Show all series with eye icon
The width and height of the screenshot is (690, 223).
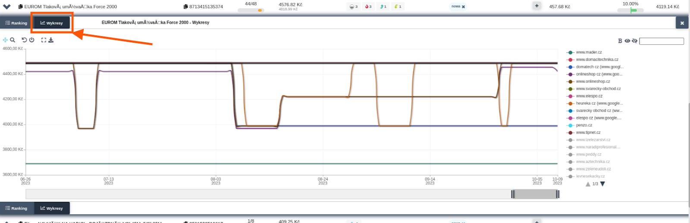click(x=627, y=41)
